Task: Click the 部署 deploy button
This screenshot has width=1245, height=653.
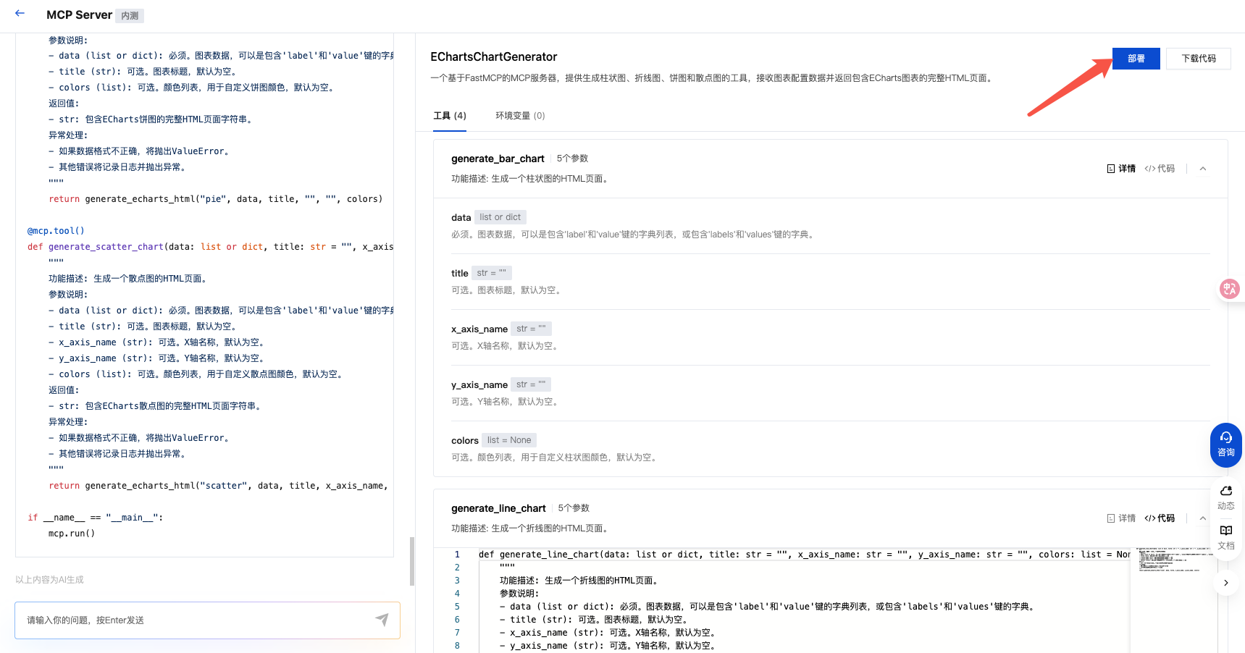Action: coord(1136,59)
